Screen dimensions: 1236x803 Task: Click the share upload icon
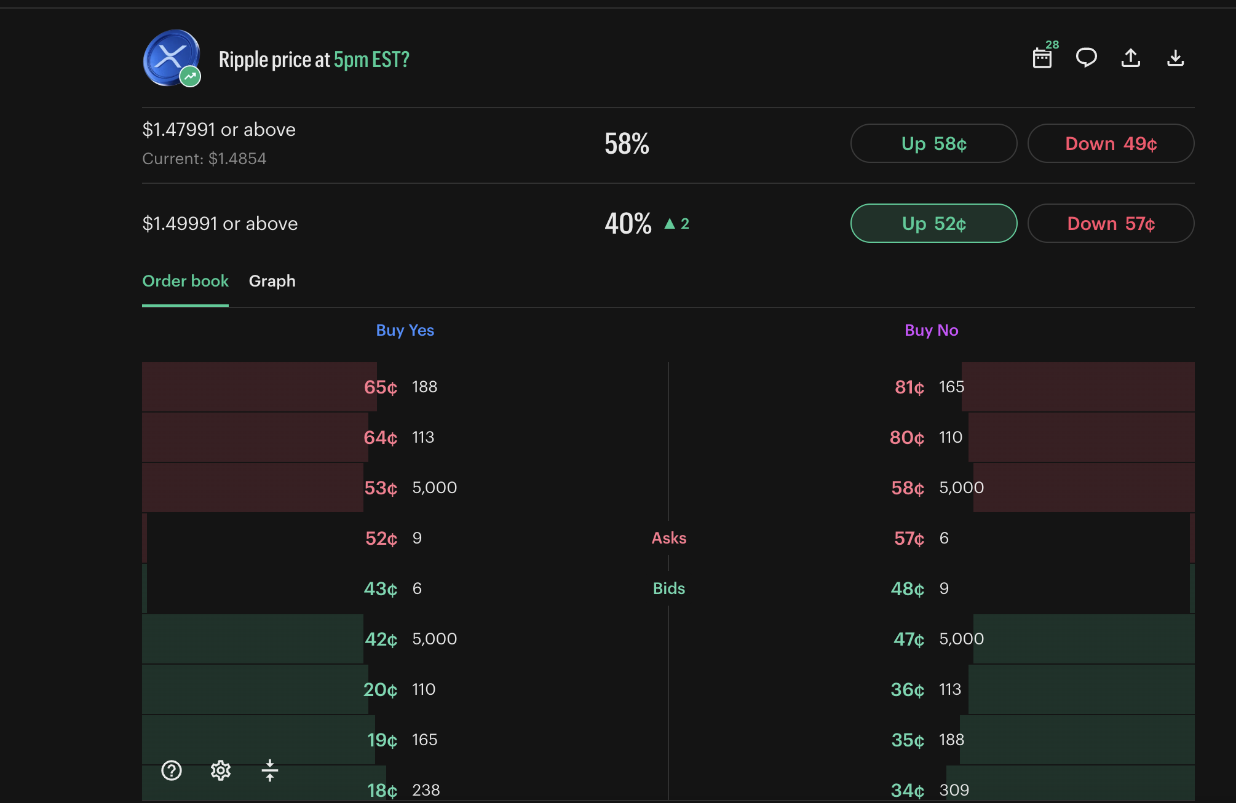tap(1131, 57)
